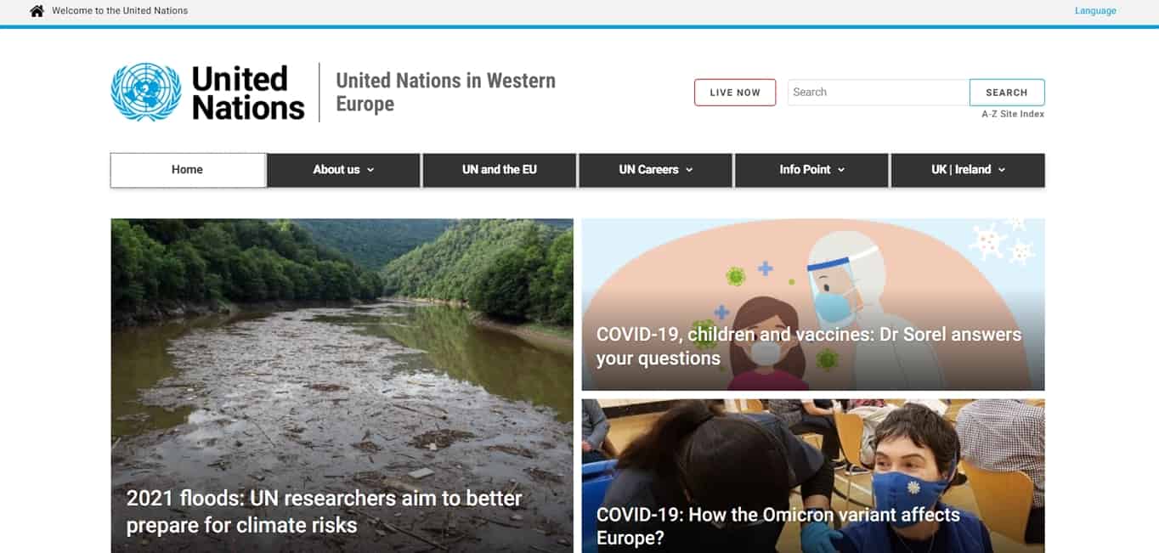Click the United Nations emblem logo
The height and width of the screenshot is (553, 1159).
pos(146,92)
